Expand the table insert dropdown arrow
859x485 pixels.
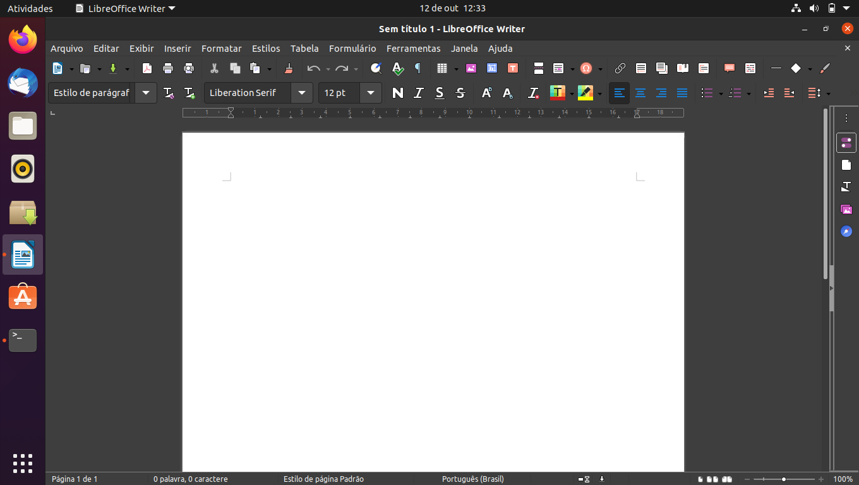pyautogui.click(x=456, y=69)
